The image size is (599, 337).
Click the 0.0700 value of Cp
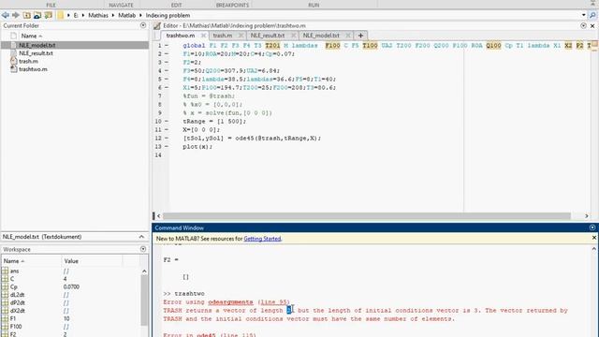tap(71, 287)
